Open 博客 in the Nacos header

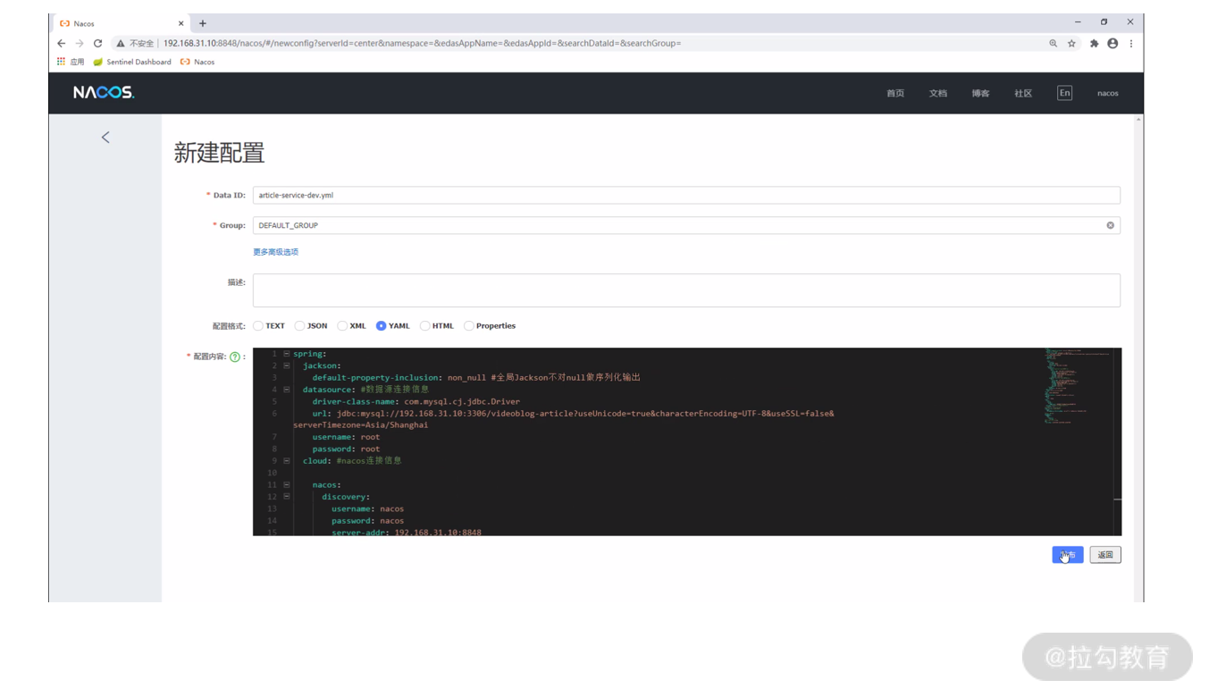tap(981, 93)
